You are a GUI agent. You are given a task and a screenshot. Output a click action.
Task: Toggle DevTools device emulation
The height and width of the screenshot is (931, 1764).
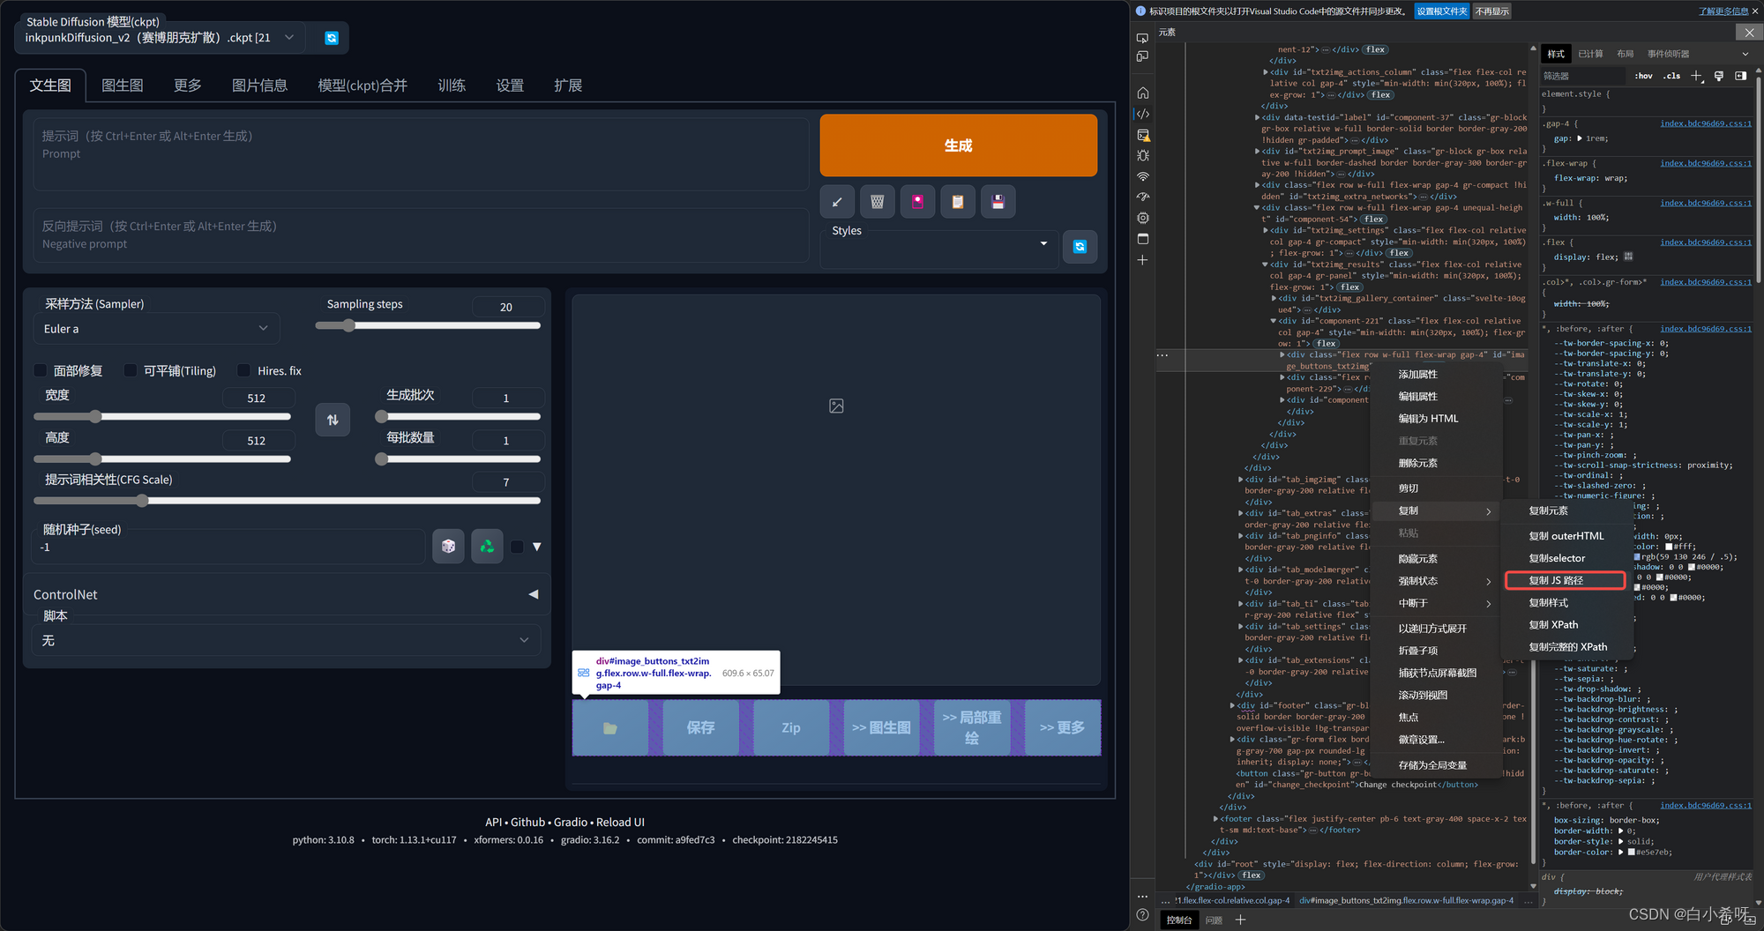1142,56
